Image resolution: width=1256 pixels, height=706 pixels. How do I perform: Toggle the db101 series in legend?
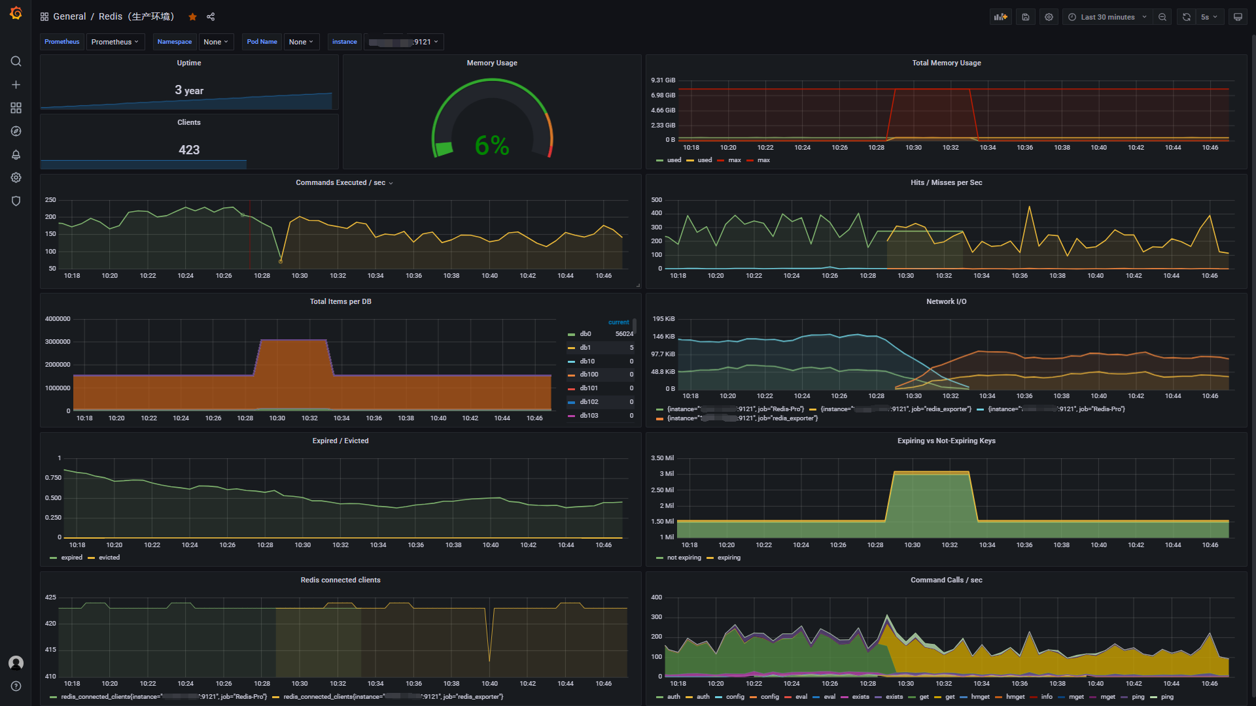pos(589,388)
